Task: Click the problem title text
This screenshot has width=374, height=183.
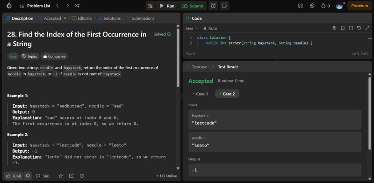Action: tap(77, 39)
